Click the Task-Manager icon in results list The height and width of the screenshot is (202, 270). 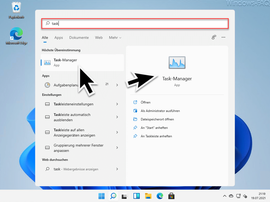pos(47,63)
